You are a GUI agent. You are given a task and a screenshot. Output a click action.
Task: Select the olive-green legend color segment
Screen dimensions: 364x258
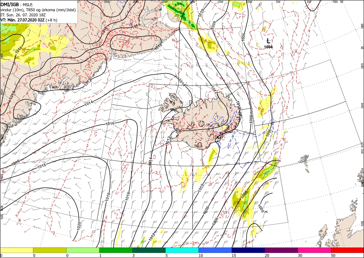50,250
